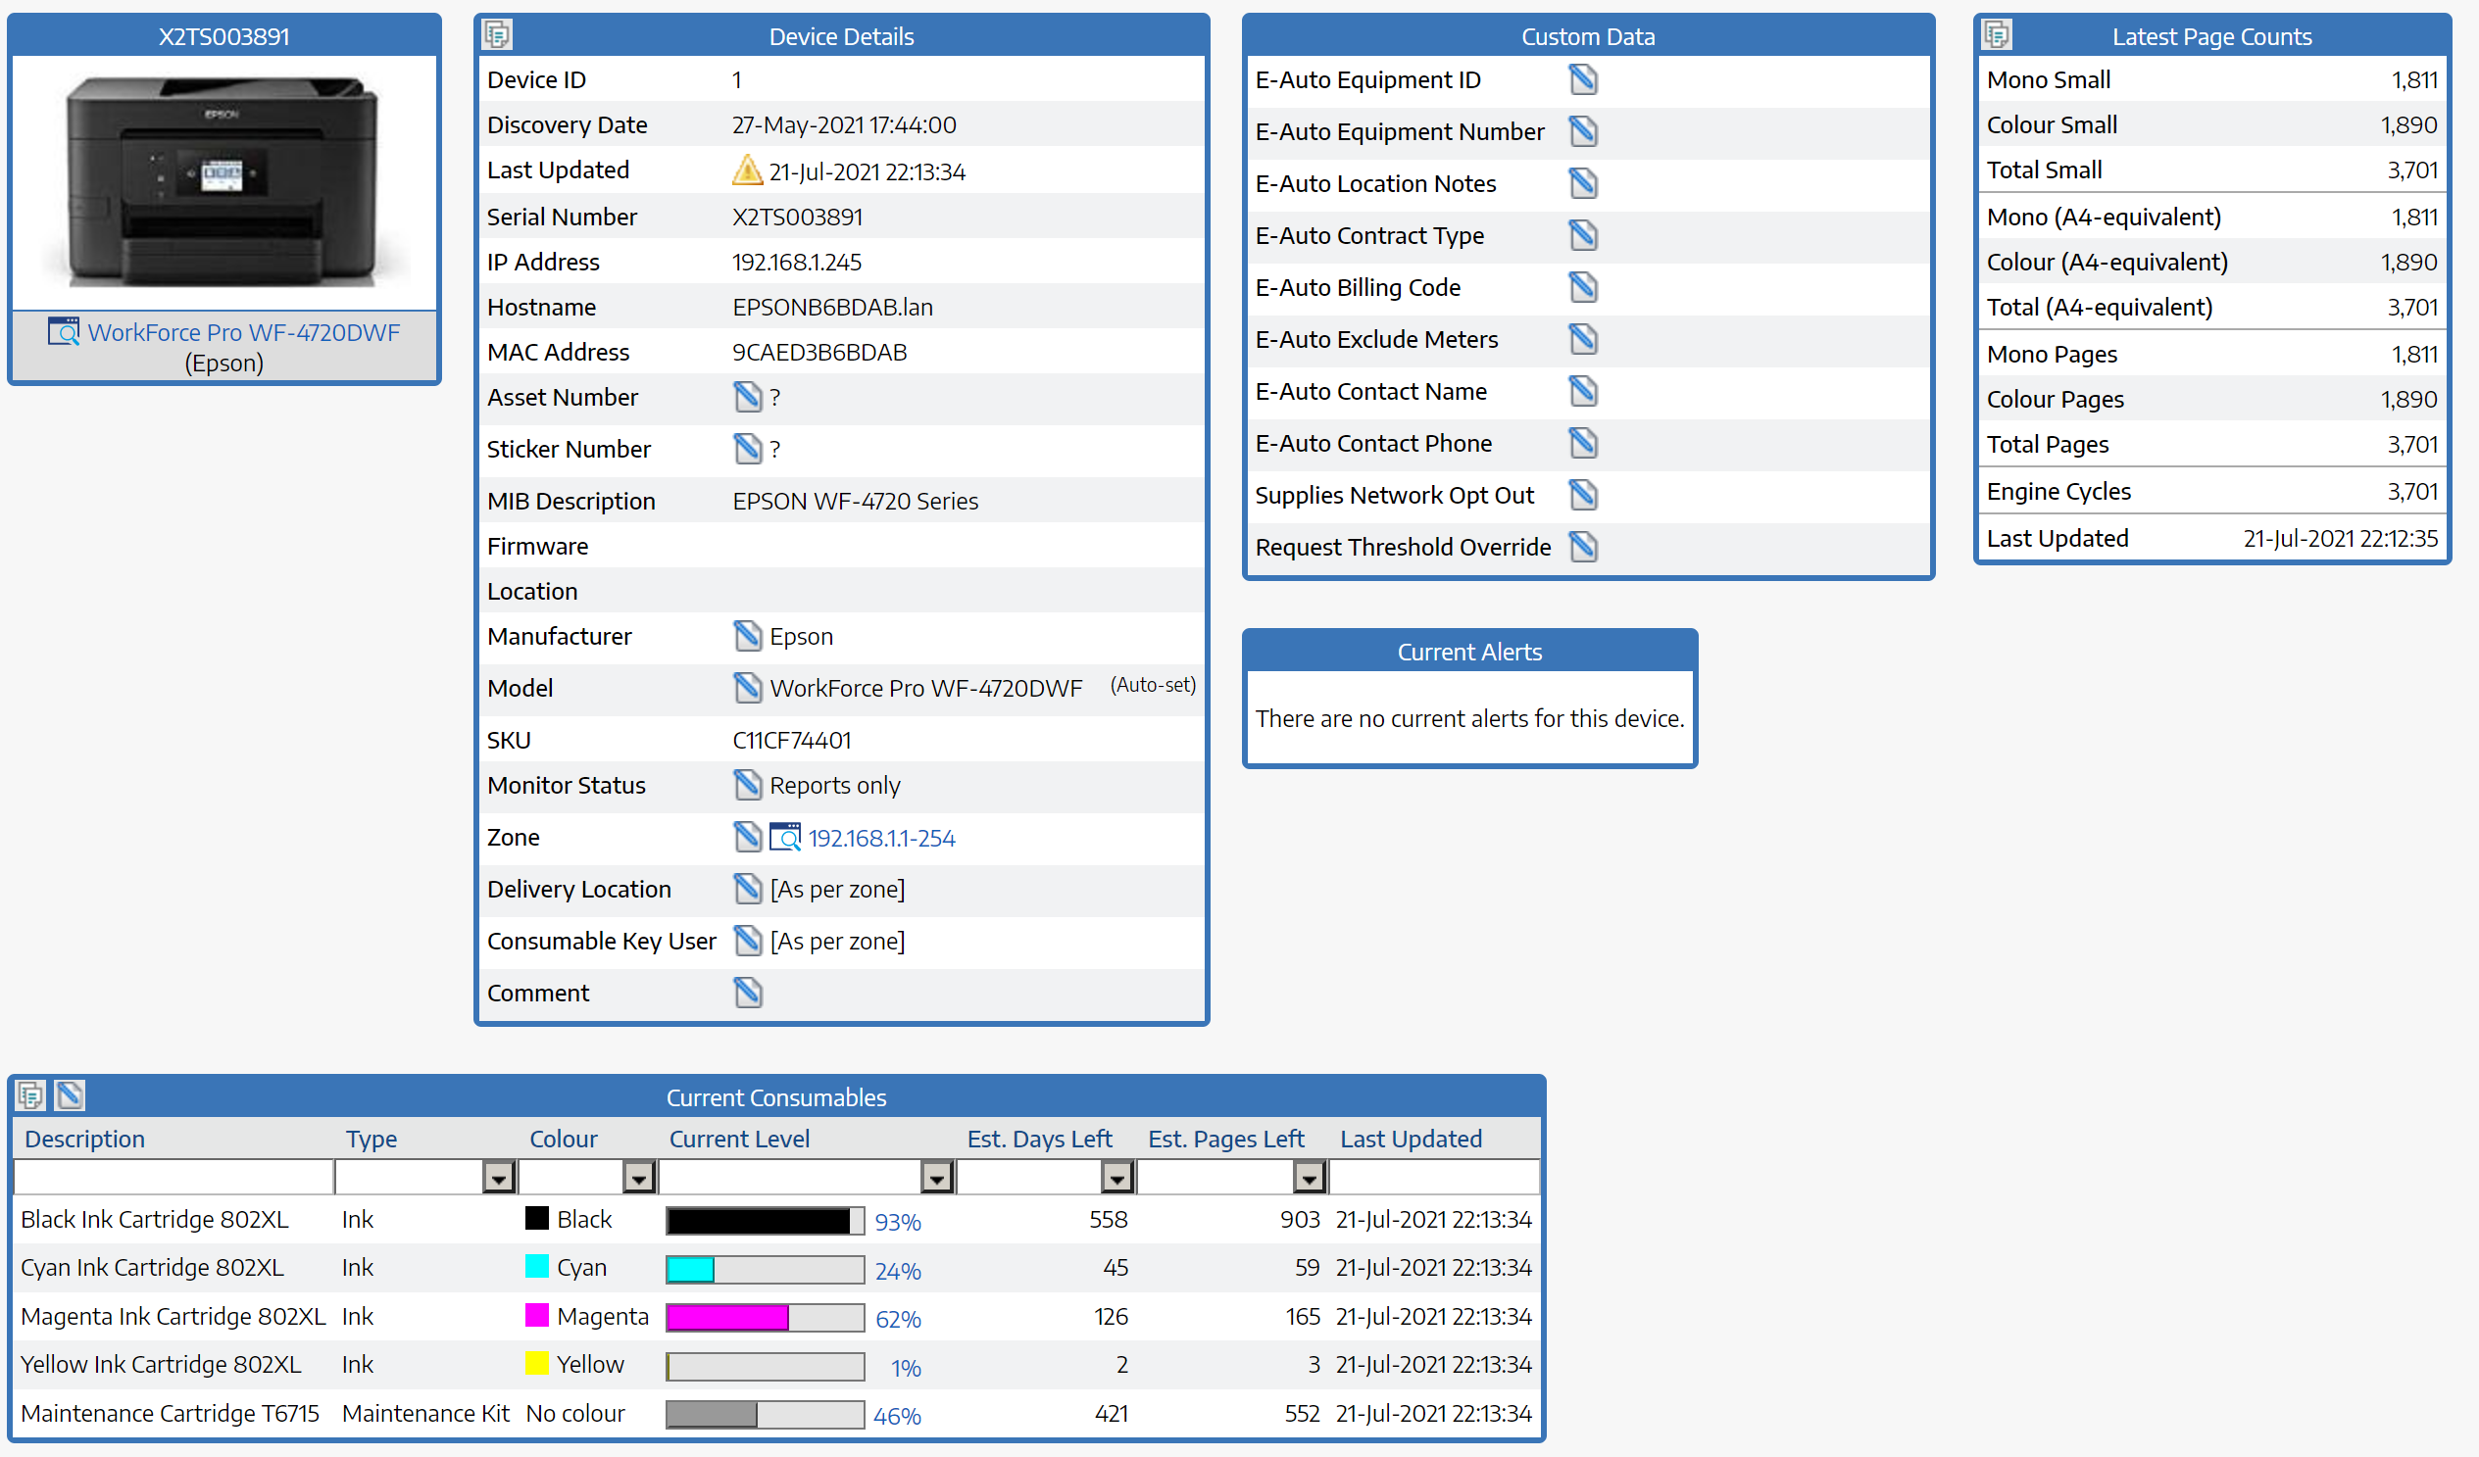This screenshot has width=2479, height=1457.
Task: Click the Latest Page Counts export icon
Action: 1997,35
